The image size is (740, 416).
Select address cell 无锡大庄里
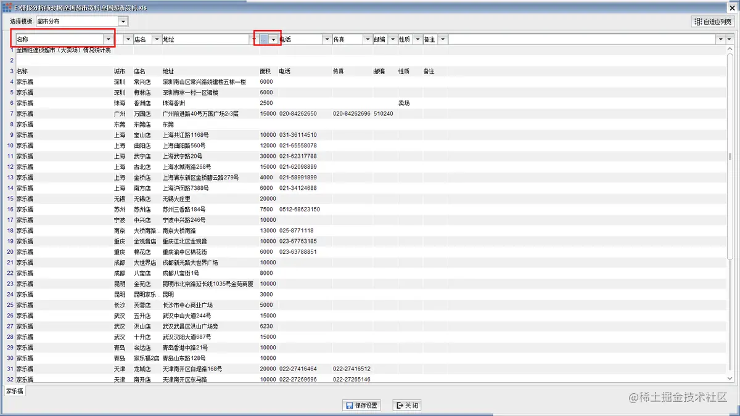coord(176,199)
